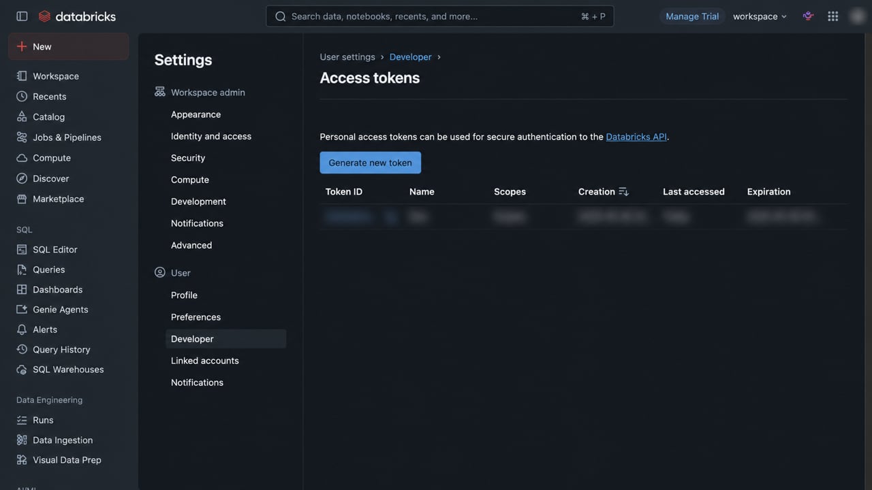Open Security settings
The image size is (872, 490).
tap(188, 158)
